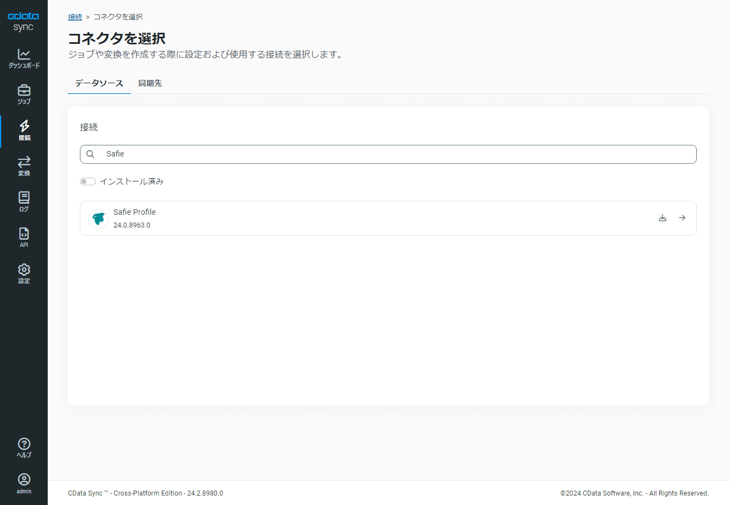The image size is (729, 505).
Task: Click the Safie Profile connector logo
Action: pos(98,219)
